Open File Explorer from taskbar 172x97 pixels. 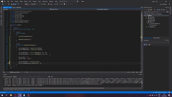[x=11, y=95]
